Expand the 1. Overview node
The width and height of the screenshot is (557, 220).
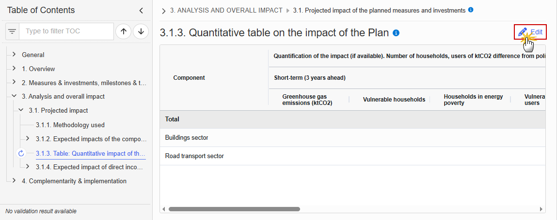pos(14,68)
